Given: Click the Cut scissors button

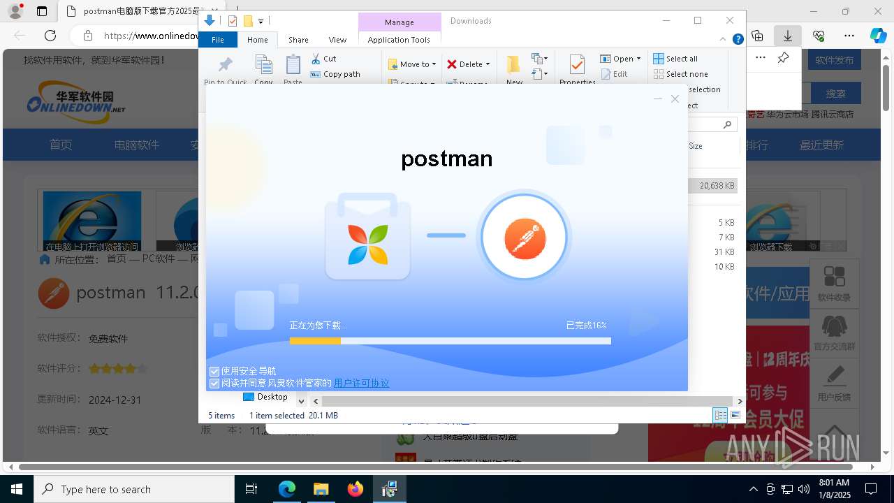Looking at the screenshot, I should coord(323,59).
